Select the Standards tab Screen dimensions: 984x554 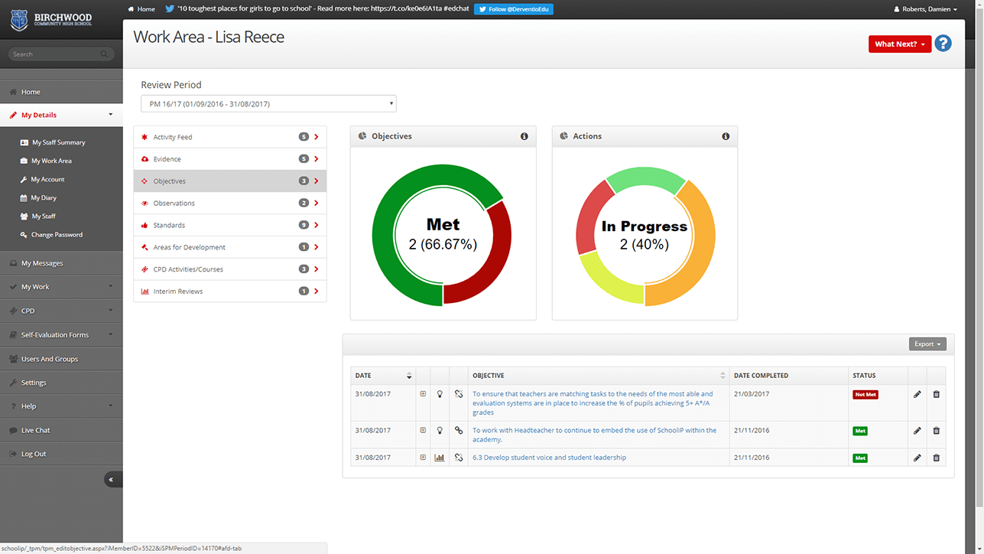point(230,225)
